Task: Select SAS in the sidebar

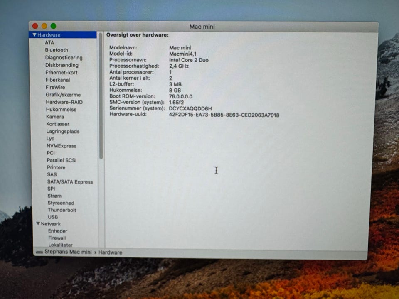Action: 52,174
